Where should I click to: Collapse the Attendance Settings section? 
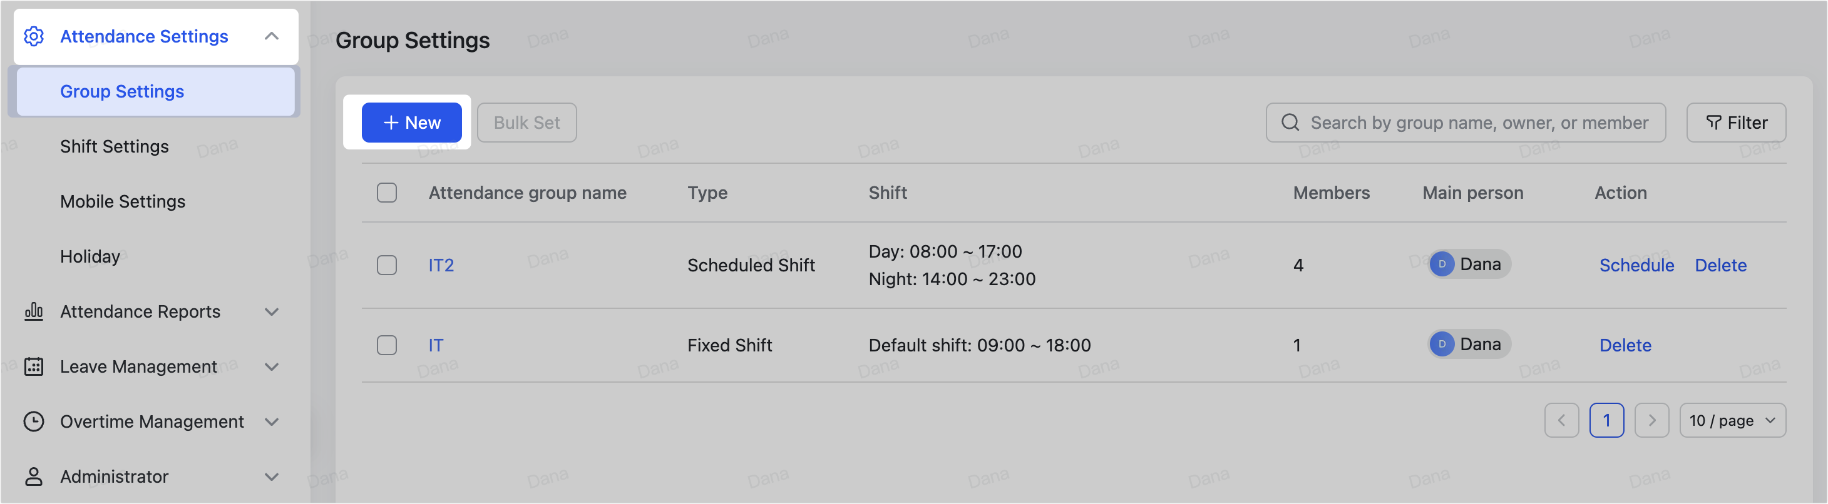pos(272,36)
